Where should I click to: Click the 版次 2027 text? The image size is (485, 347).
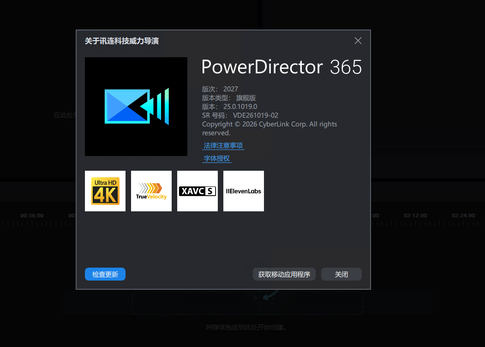pos(220,89)
